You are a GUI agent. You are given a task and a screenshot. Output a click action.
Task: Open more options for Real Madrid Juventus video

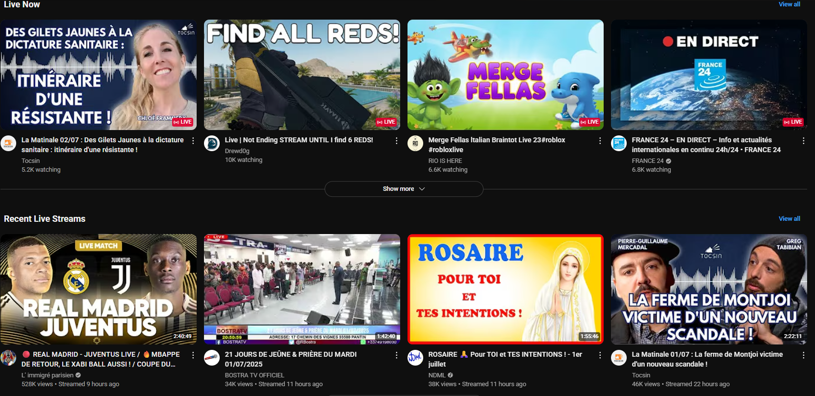tap(193, 355)
